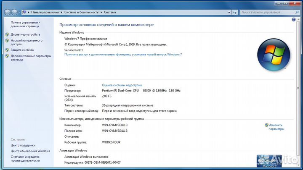The height and width of the screenshot is (170, 303).
Task: Click shield icon beside Изменить параметры
Action: (x=266, y=125)
